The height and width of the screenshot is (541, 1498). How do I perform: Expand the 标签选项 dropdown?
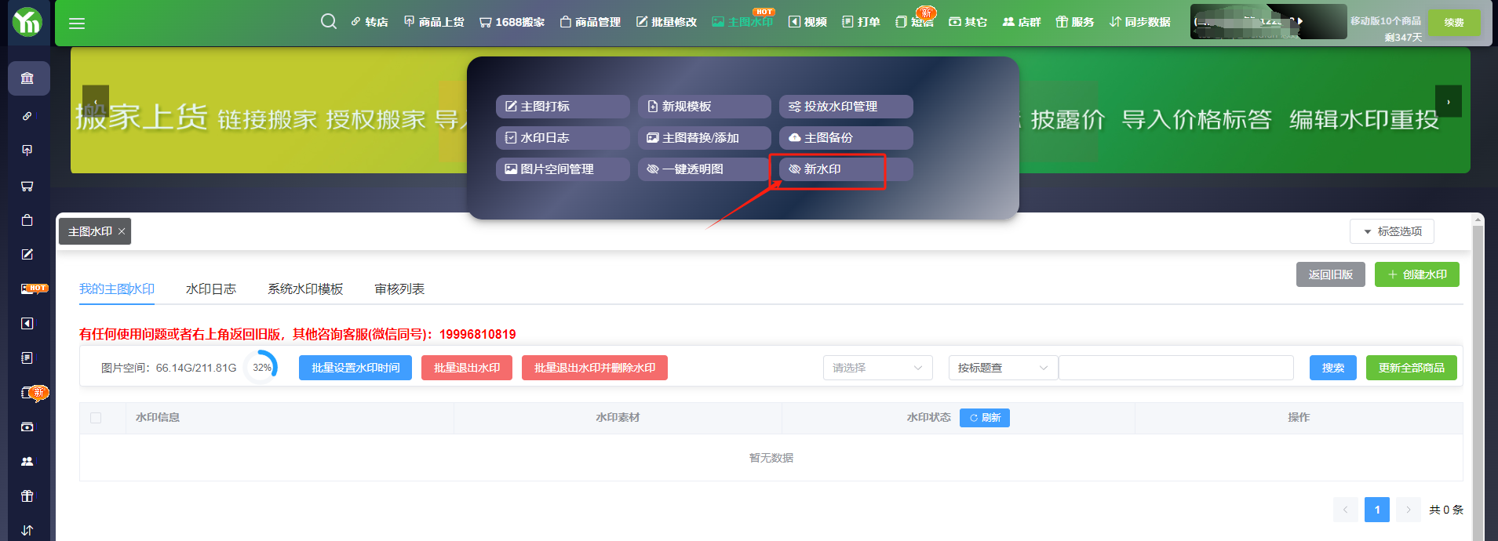click(1391, 231)
